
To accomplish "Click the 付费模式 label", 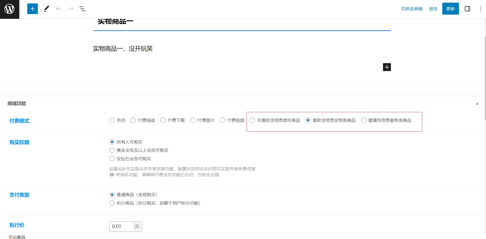I will coord(19,121).
